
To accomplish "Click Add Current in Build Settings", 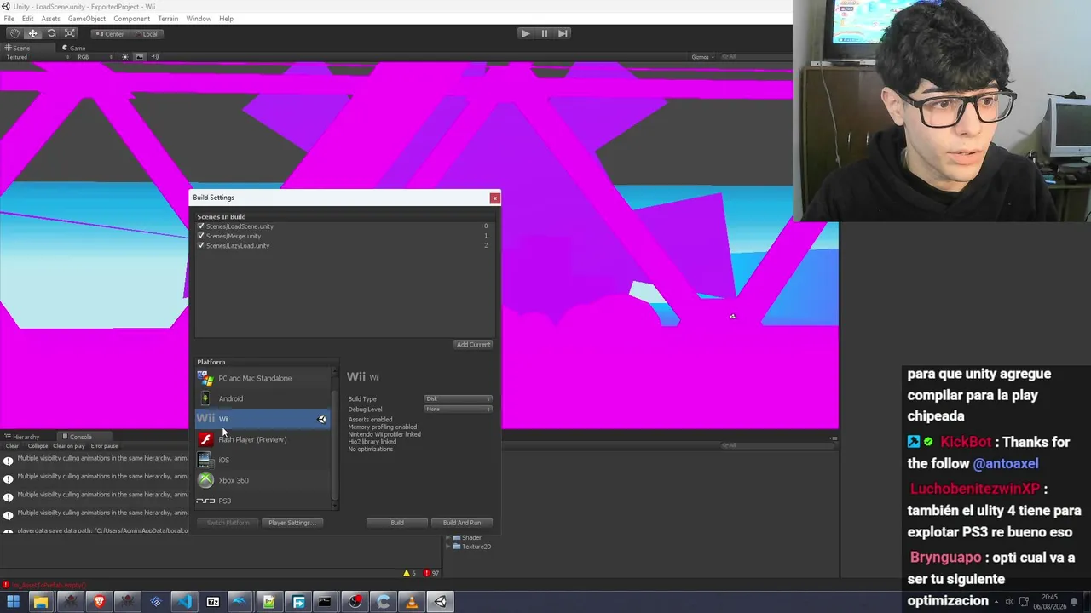I will pos(473,345).
